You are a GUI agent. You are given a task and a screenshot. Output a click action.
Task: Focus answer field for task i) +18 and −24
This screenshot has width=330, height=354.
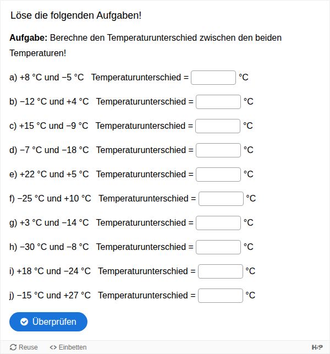point(221,271)
